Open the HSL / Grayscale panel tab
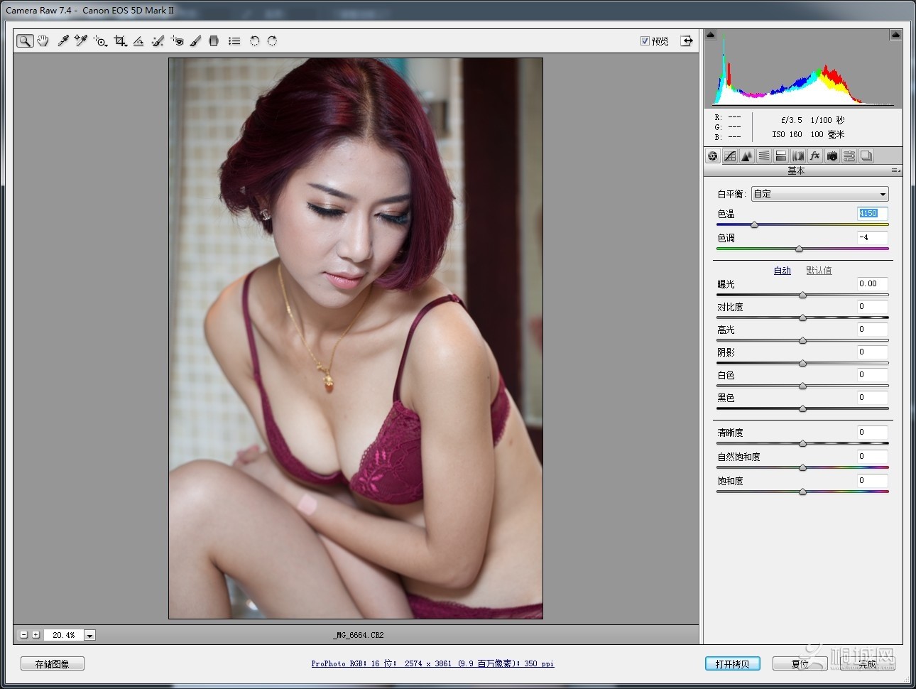This screenshot has height=689, width=916. coord(764,156)
